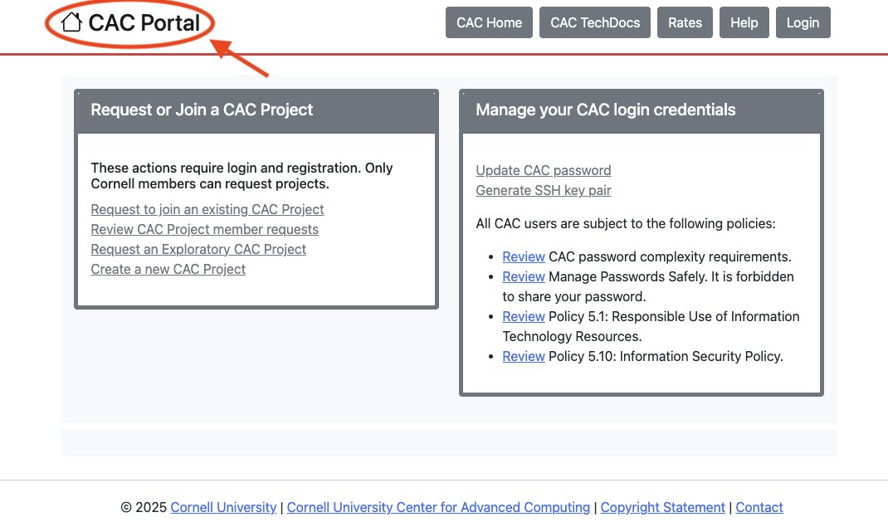Open the Update CAC password link

[543, 170]
